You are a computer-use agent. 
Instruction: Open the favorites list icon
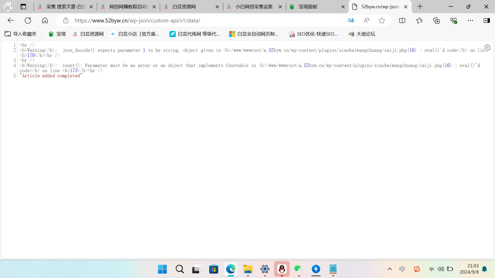click(419, 21)
